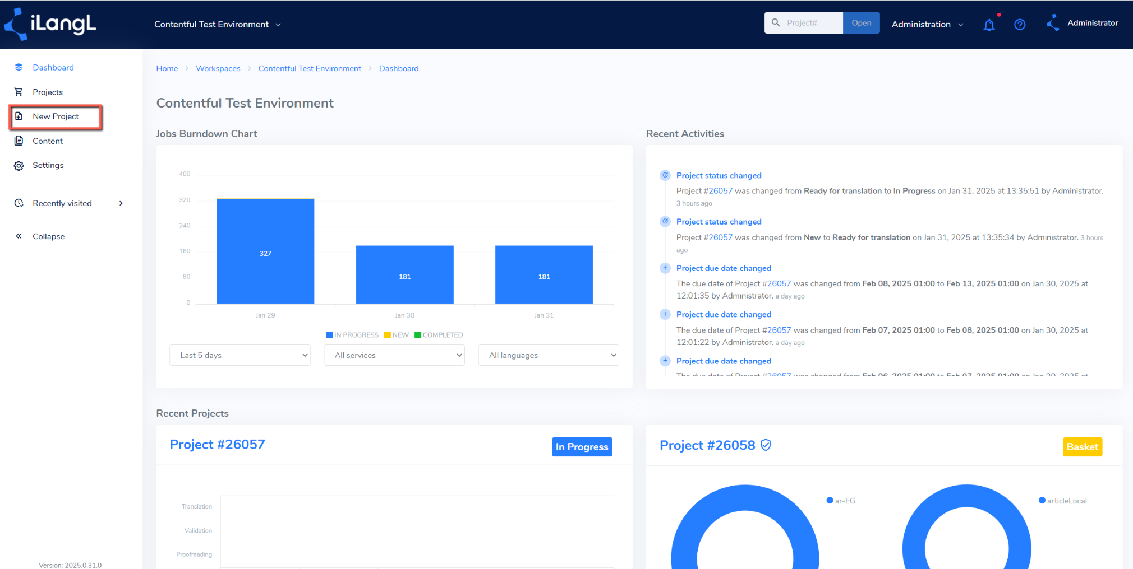The height and width of the screenshot is (569, 1133).
Task: Click icon beside first Project status changed
Action: point(665,175)
